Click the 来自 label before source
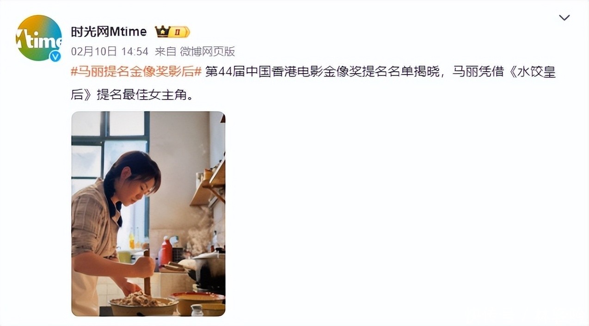The image size is (589, 326). pyautogui.click(x=166, y=51)
